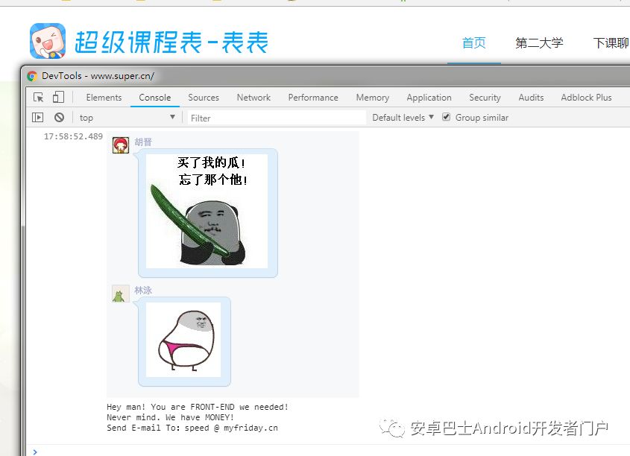Viewport: 630px width, 456px height.
Task: Click the 17:58:52.489 timestamp
Action: click(73, 136)
